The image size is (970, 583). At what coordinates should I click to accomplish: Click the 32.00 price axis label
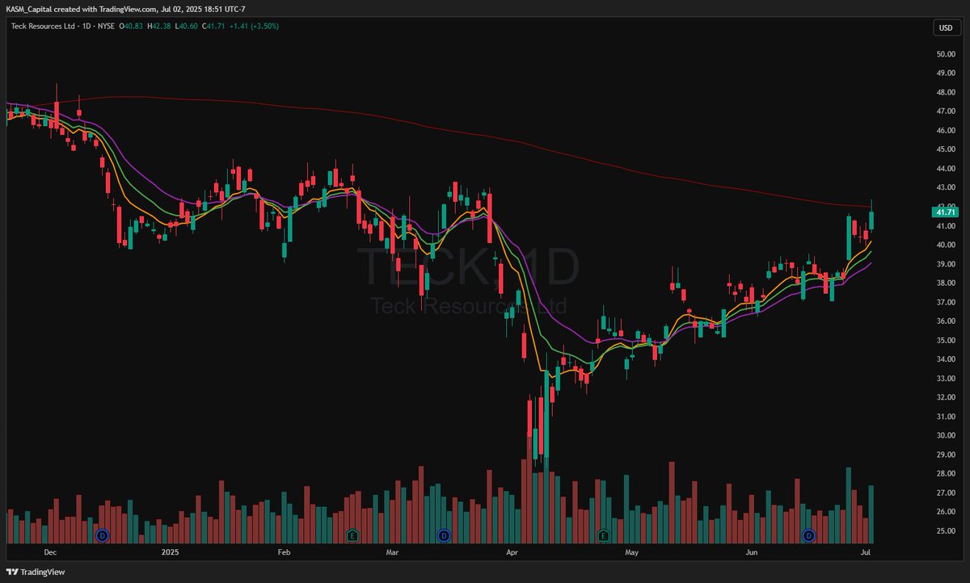tap(947, 397)
